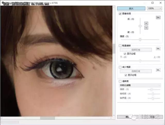Reset the 图像微调 settings with its undo icon
Viewport: 165px width, 125px height.
[158, 17]
